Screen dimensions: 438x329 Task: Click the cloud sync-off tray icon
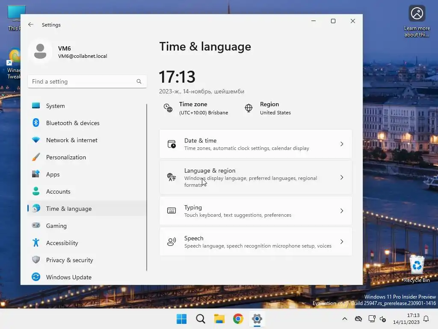point(358,319)
